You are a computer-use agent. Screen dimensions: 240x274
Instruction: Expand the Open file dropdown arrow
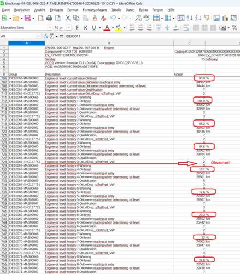(21, 18)
